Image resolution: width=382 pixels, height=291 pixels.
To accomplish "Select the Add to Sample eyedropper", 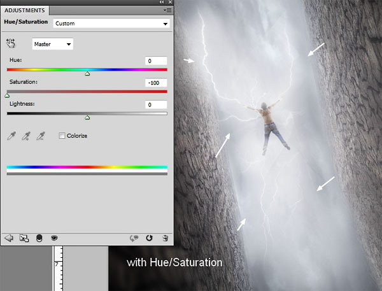I will [26, 136].
